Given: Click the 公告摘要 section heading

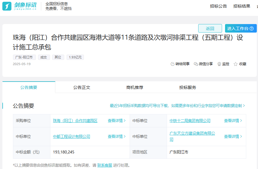Looking at the screenshot, I should coord(24,106).
